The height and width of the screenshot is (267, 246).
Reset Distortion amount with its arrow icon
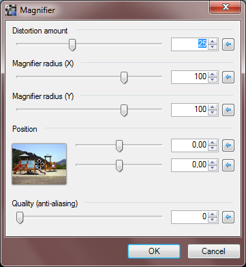pyautogui.click(x=228, y=44)
